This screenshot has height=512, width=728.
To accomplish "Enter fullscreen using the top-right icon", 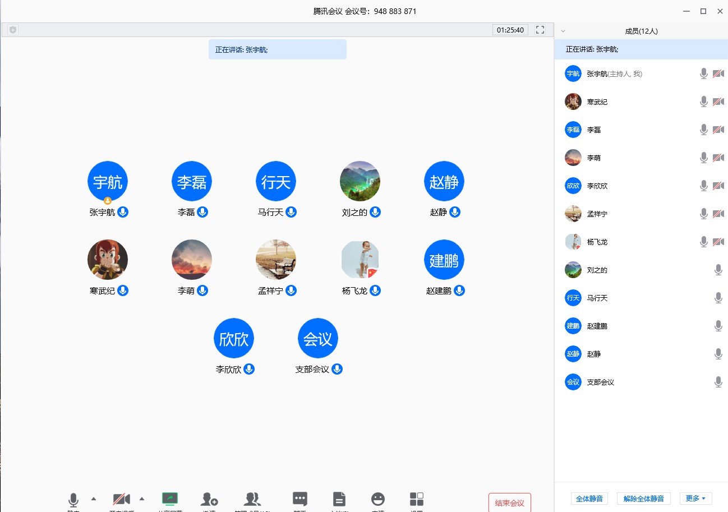I will pyautogui.click(x=540, y=30).
